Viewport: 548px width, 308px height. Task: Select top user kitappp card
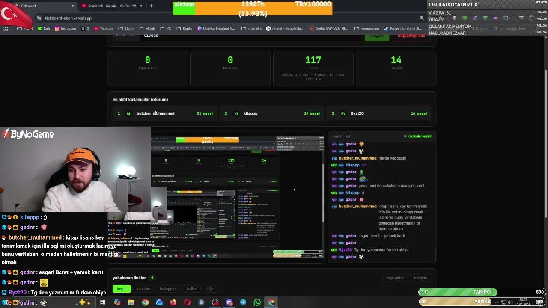[x=271, y=113]
